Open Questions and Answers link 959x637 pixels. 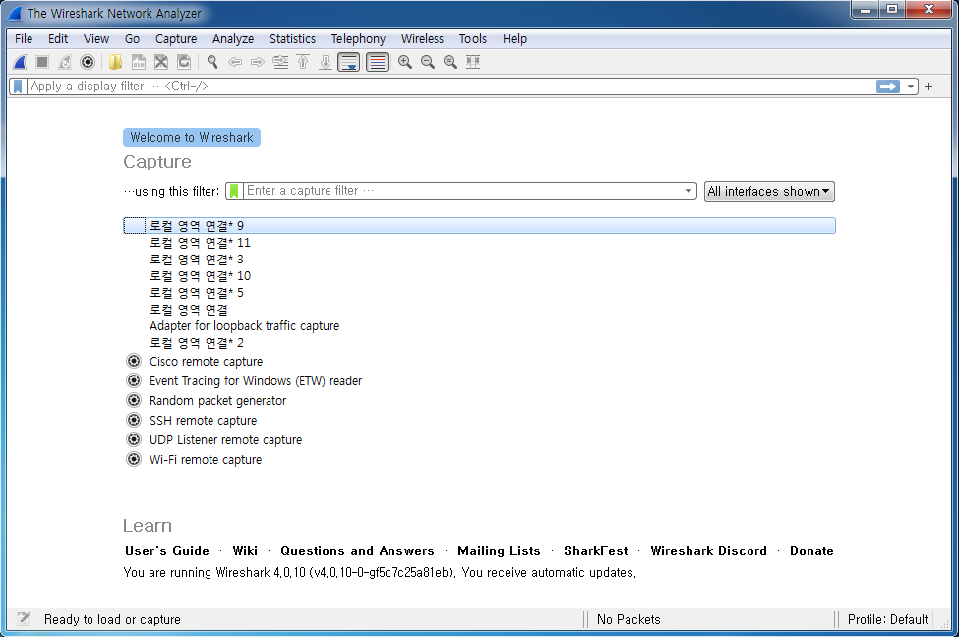click(x=357, y=550)
